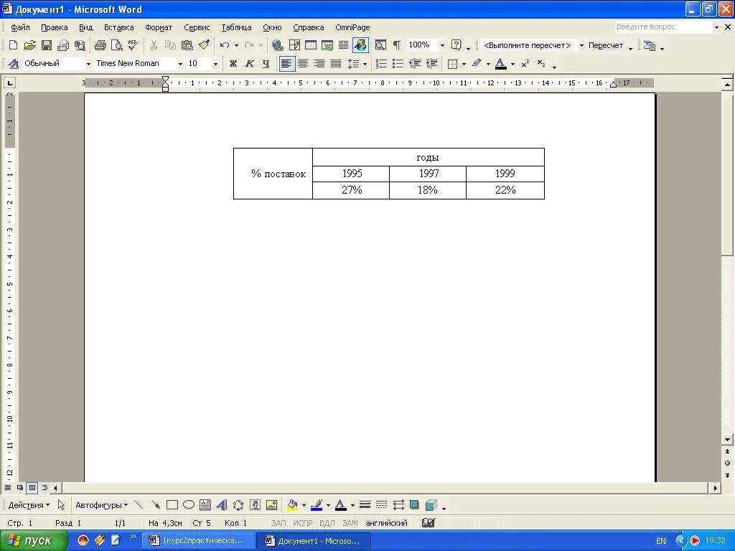
Task: Toggle bold formatting Ж
Action: coord(233,64)
